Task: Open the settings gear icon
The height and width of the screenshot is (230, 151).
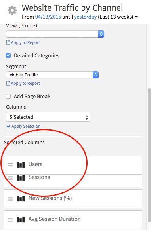Action: (12, 10)
